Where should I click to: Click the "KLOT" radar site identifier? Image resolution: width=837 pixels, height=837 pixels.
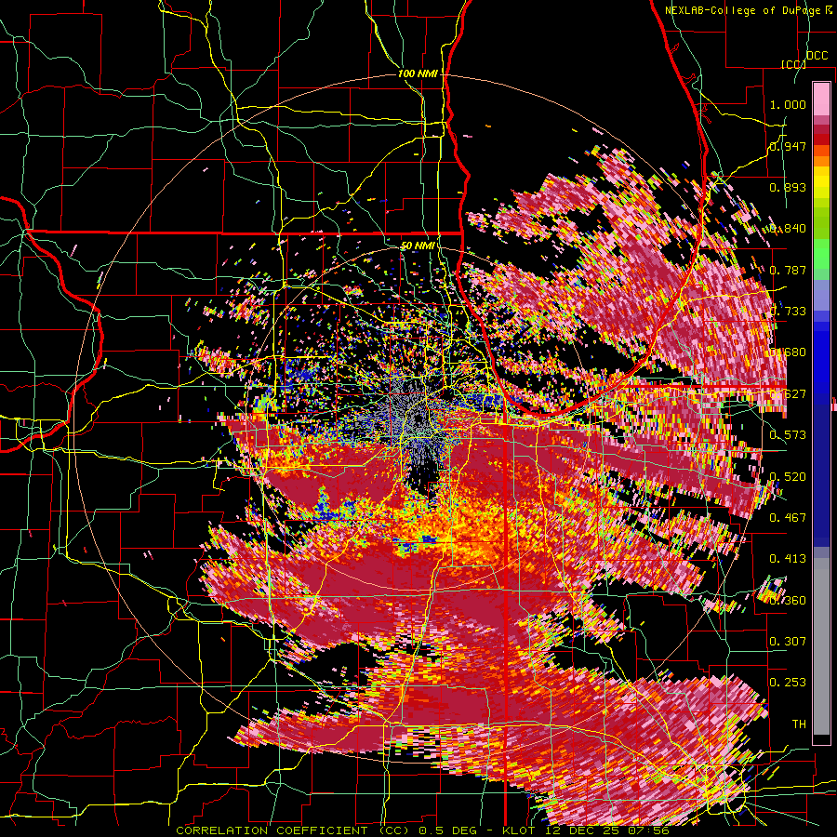[x=519, y=830]
